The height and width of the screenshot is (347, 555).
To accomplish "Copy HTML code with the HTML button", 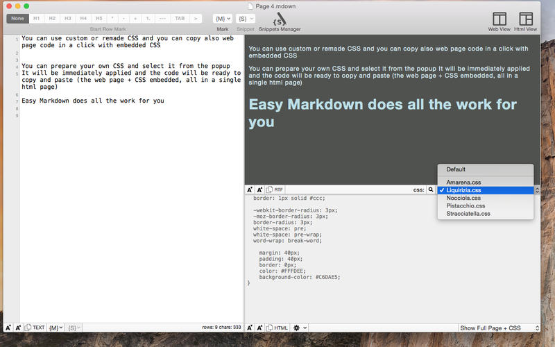I will (277, 328).
